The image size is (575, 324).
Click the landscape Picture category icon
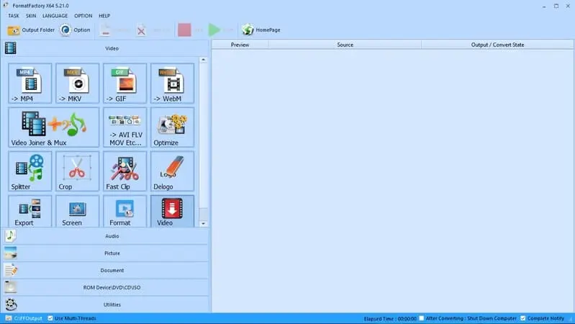(x=11, y=253)
